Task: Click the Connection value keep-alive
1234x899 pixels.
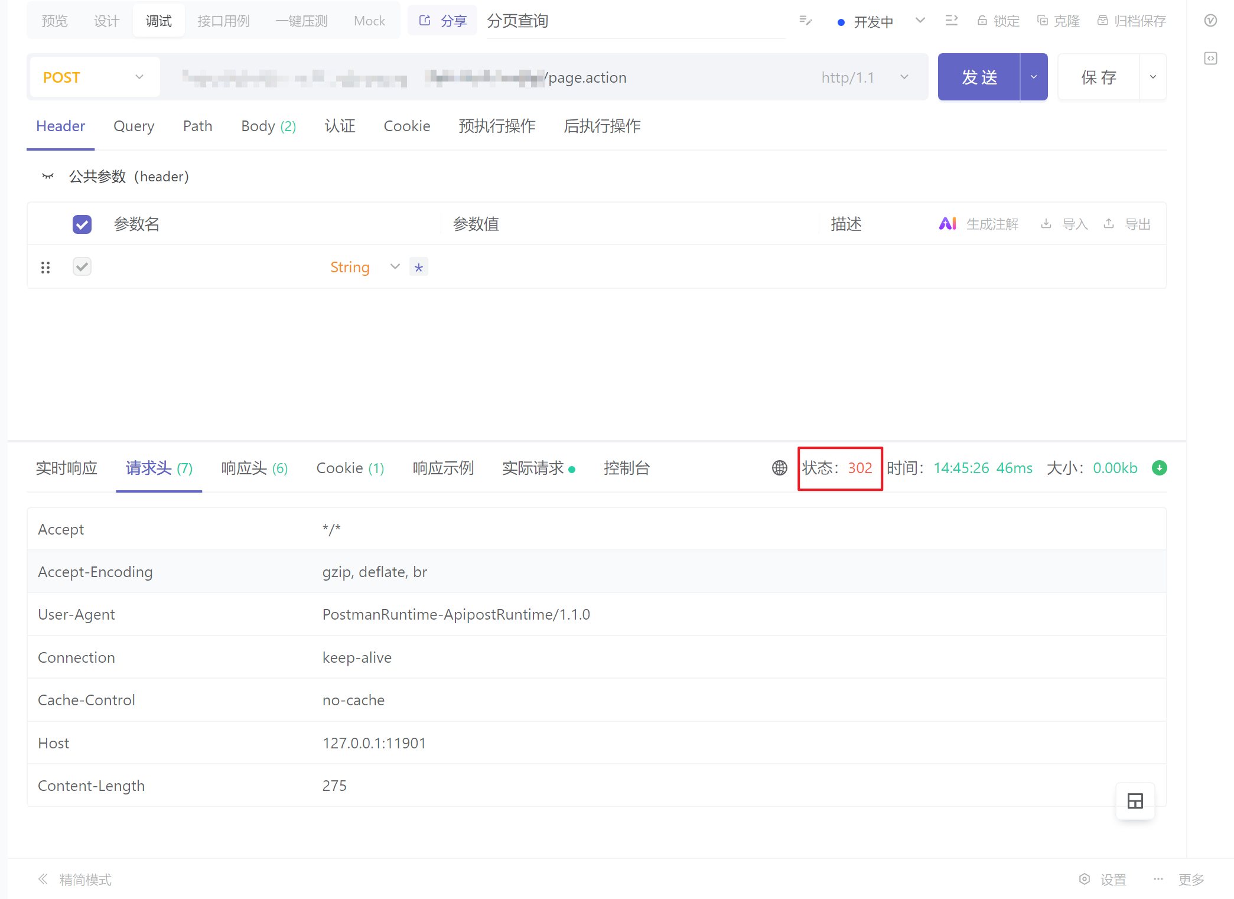Action: point(357,657)
